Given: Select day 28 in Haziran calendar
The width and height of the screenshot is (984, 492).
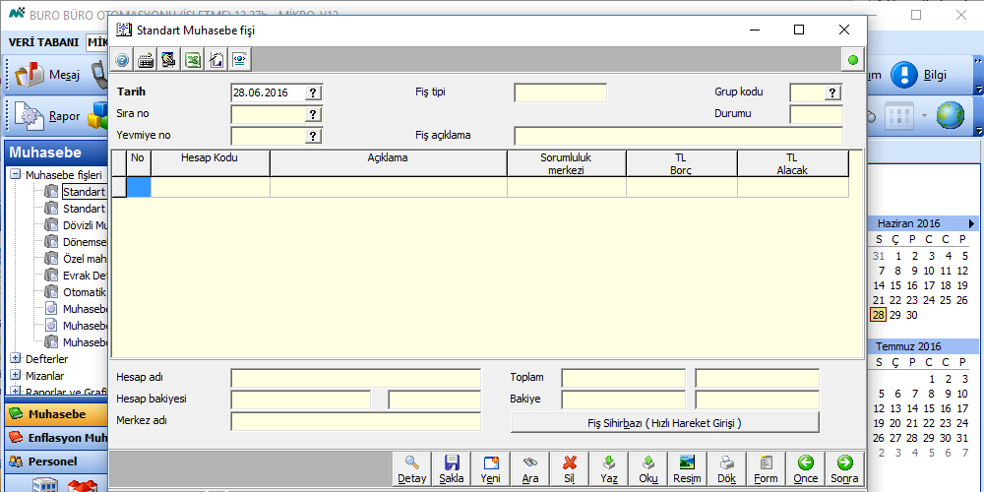Looking at the screenshot, I should point(879,315).
